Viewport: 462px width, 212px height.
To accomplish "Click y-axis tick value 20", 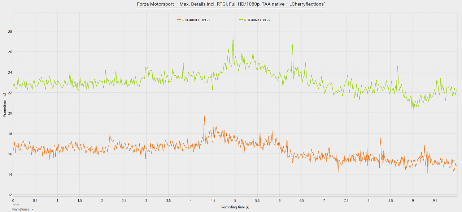I will click(x=10, y=113).
